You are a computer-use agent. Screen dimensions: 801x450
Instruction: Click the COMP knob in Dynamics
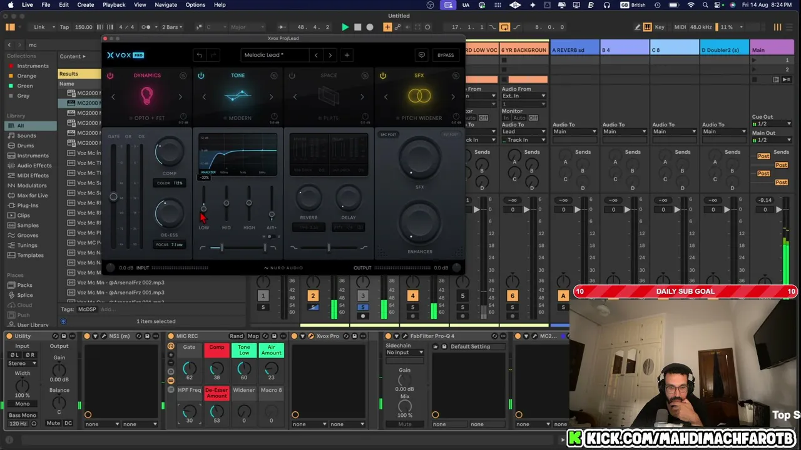(170, 151)
